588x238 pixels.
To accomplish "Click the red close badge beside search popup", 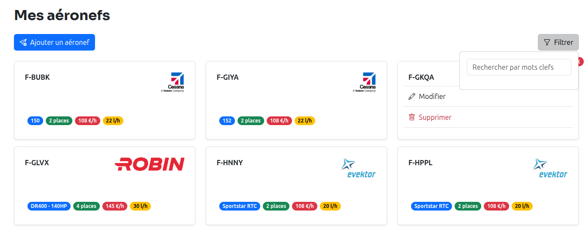I will (581, 62).
